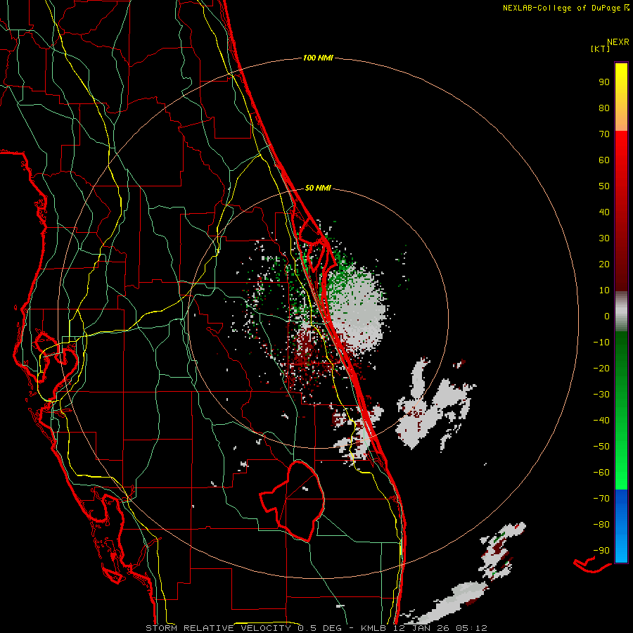The image size is (633, 633).
Task: Click the 'KMLB' station identifier in caption
Action: 373,628
